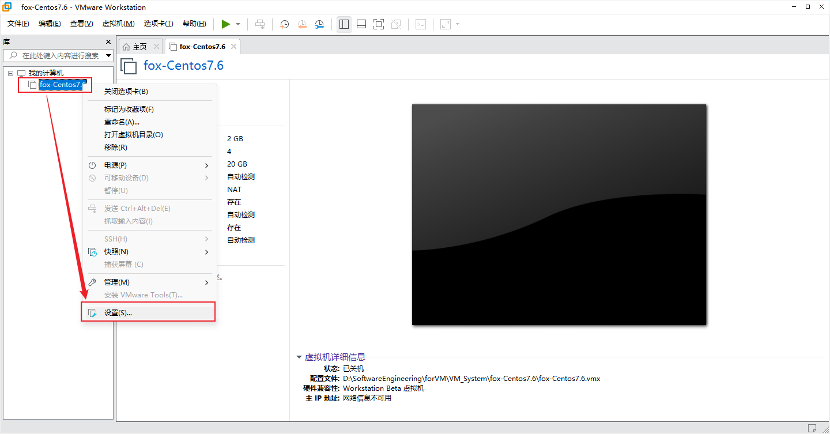Click the send Ctrl+Alt+Del toolbar icon
Image resolution: width=830 pixels, height=434 pixels.
[260, 24]
